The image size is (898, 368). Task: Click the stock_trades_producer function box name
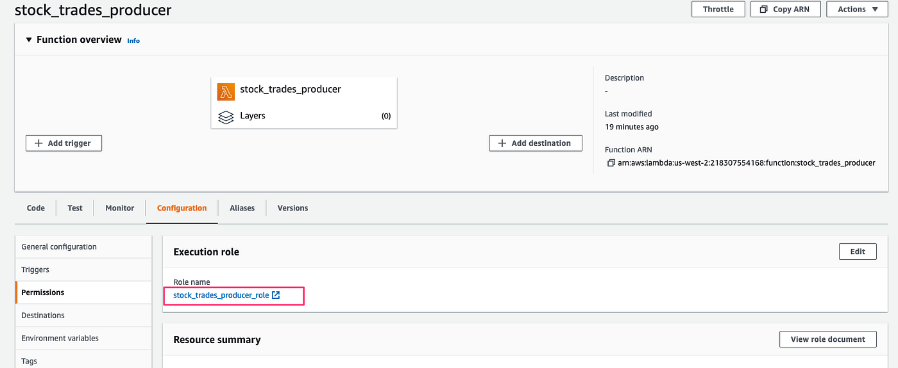point(291,90)
